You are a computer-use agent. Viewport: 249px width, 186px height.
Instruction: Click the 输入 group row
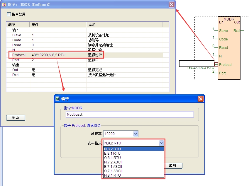pyautogui.click(x=84, y=30)
